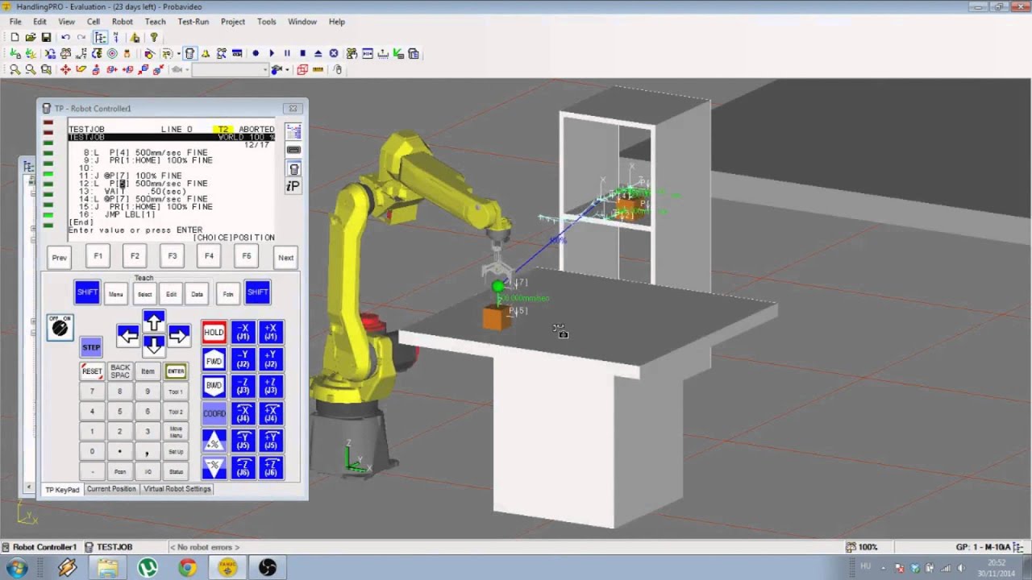
Task: Open the dropdown arrow beside the jog tool icon
Action: pyautogui.click(x=179, y=54)
